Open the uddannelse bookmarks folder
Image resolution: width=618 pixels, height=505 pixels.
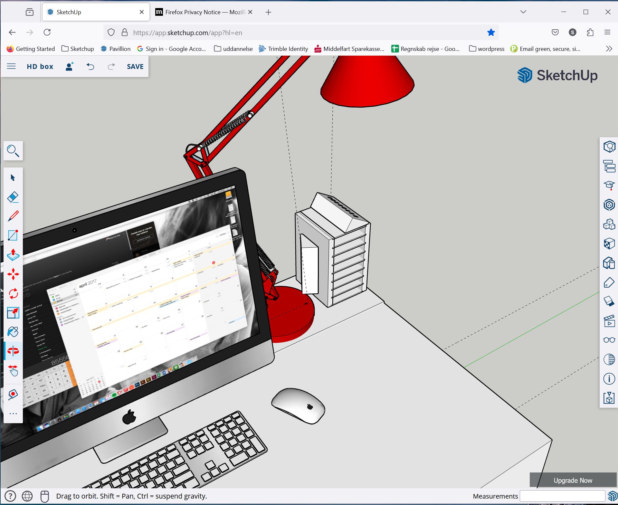[234, 49]
